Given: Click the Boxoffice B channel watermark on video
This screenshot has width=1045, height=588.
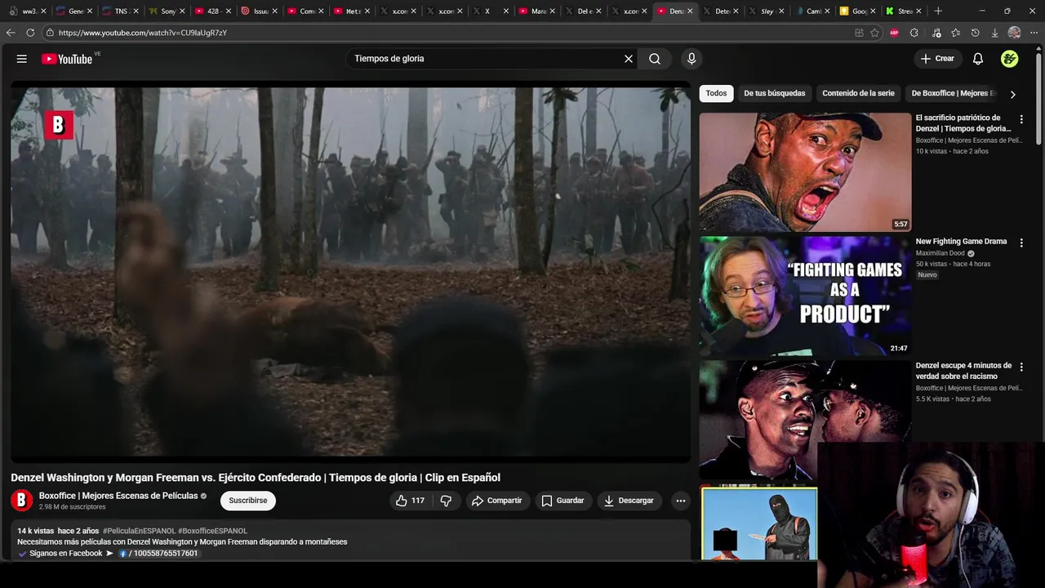Looking at the screenshot, I should (x=58, y=125).
